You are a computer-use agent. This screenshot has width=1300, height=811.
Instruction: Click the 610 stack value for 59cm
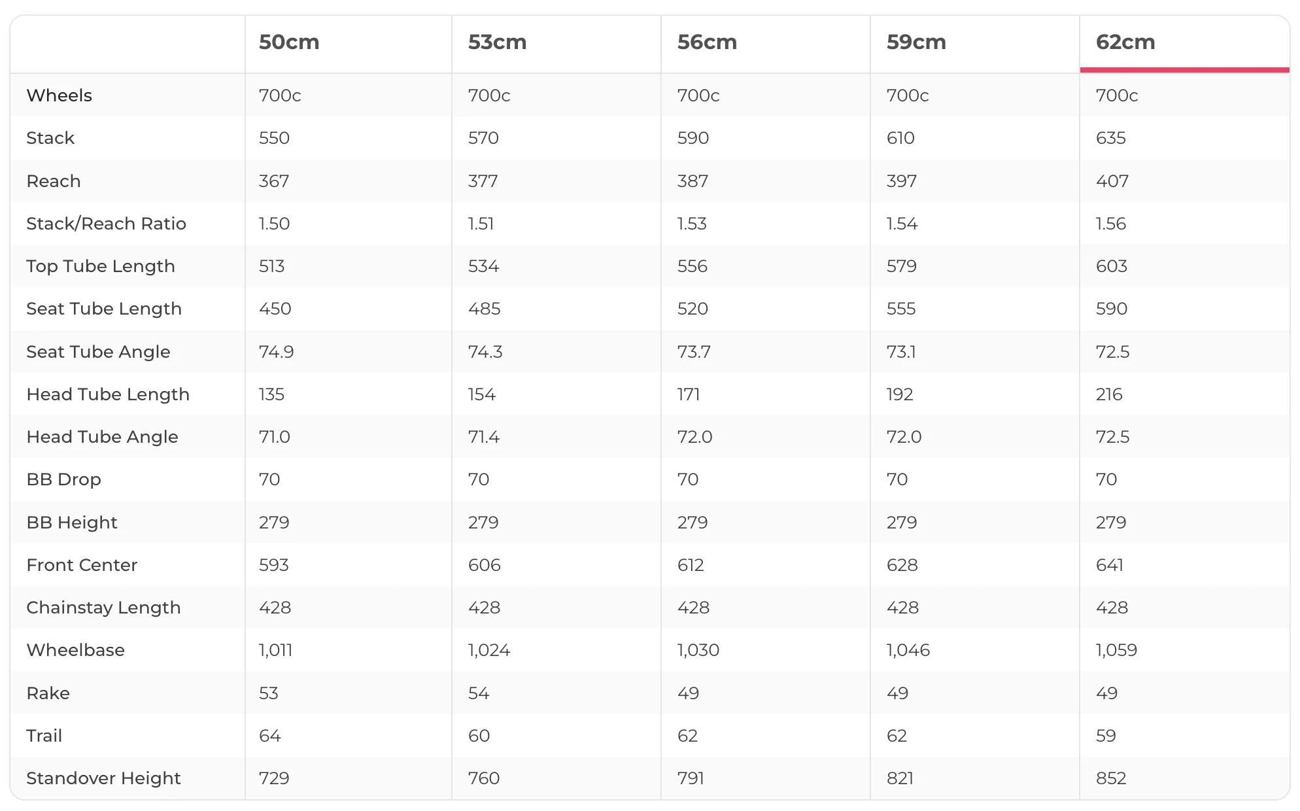coord(900,138)
